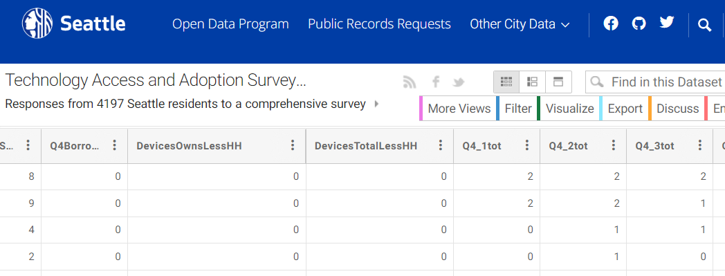Switch to rich list view icon

tap(532, 82)
